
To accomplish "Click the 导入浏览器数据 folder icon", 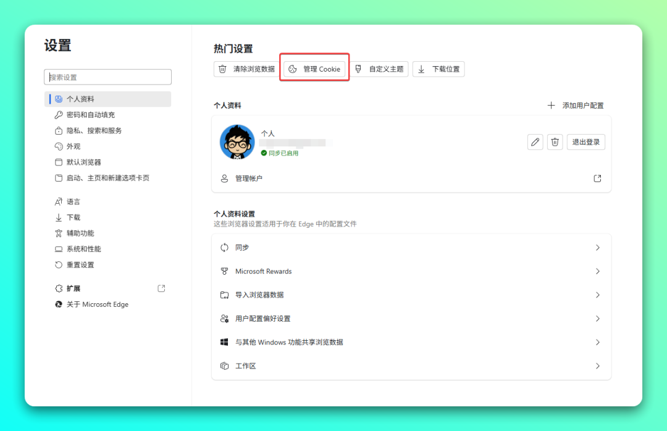I will 224,295.
